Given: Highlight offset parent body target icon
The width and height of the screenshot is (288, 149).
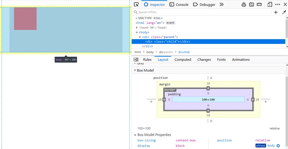Looking at the screenshot, I should click(278, 146).
